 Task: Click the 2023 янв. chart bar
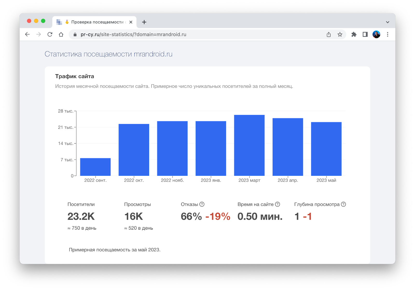click(211, 148)
